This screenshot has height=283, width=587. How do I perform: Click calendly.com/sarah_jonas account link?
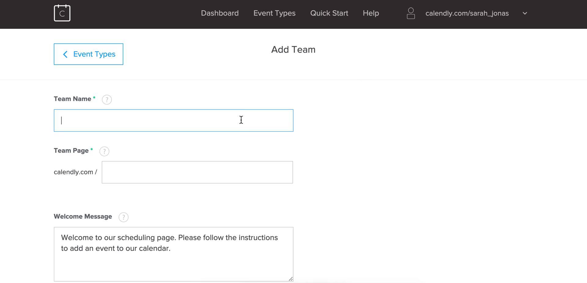(x=467, y=13)
